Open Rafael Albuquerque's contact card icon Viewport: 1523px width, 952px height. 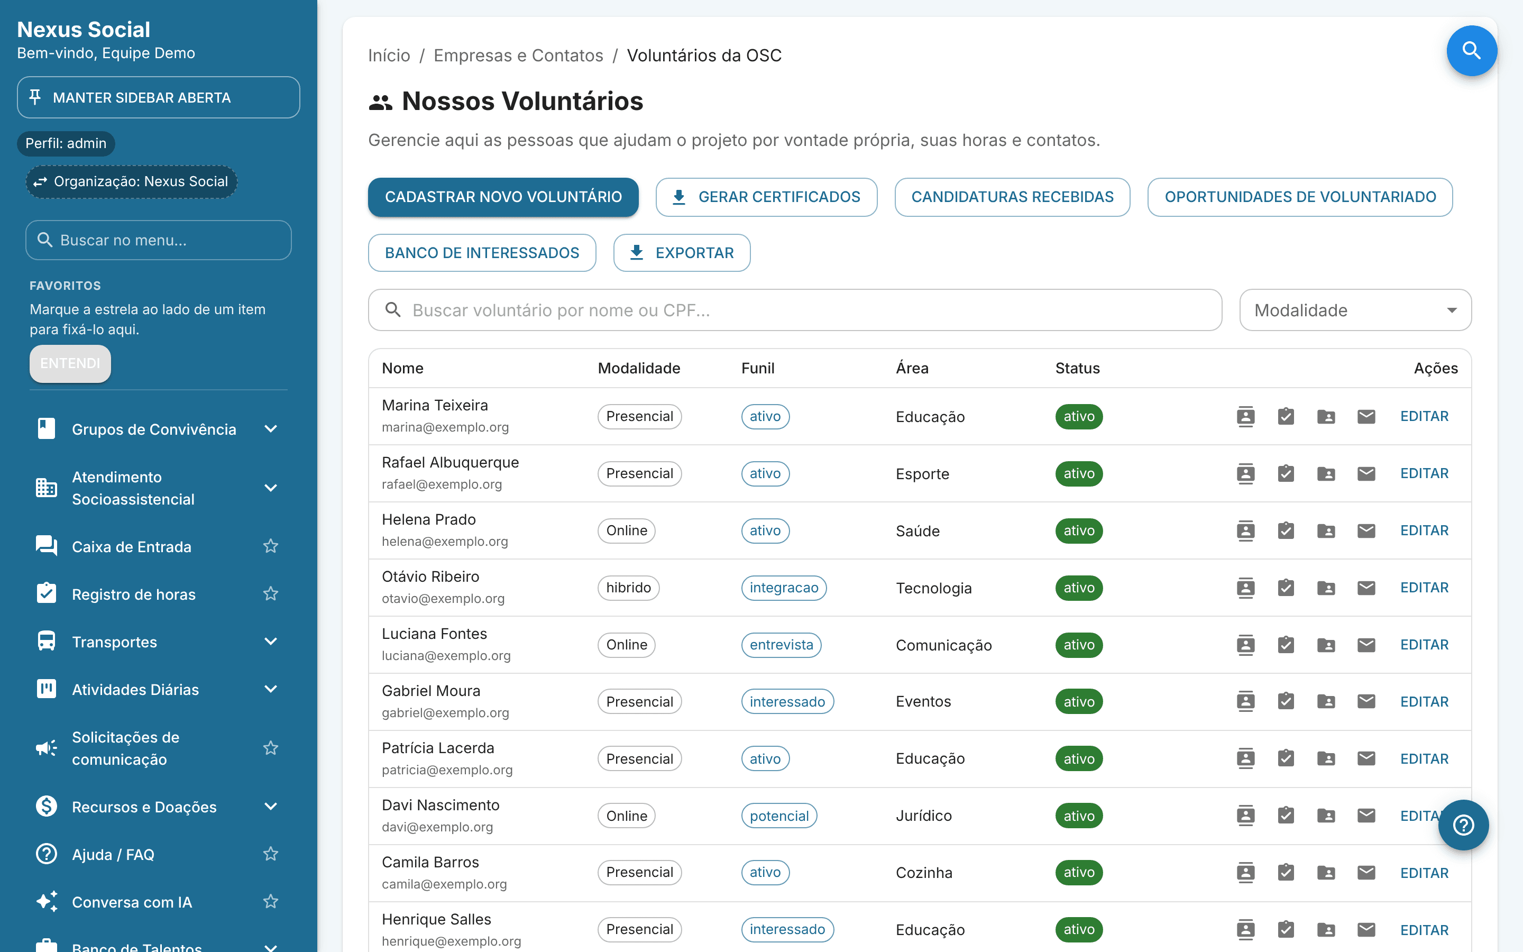pos(1245,473)
